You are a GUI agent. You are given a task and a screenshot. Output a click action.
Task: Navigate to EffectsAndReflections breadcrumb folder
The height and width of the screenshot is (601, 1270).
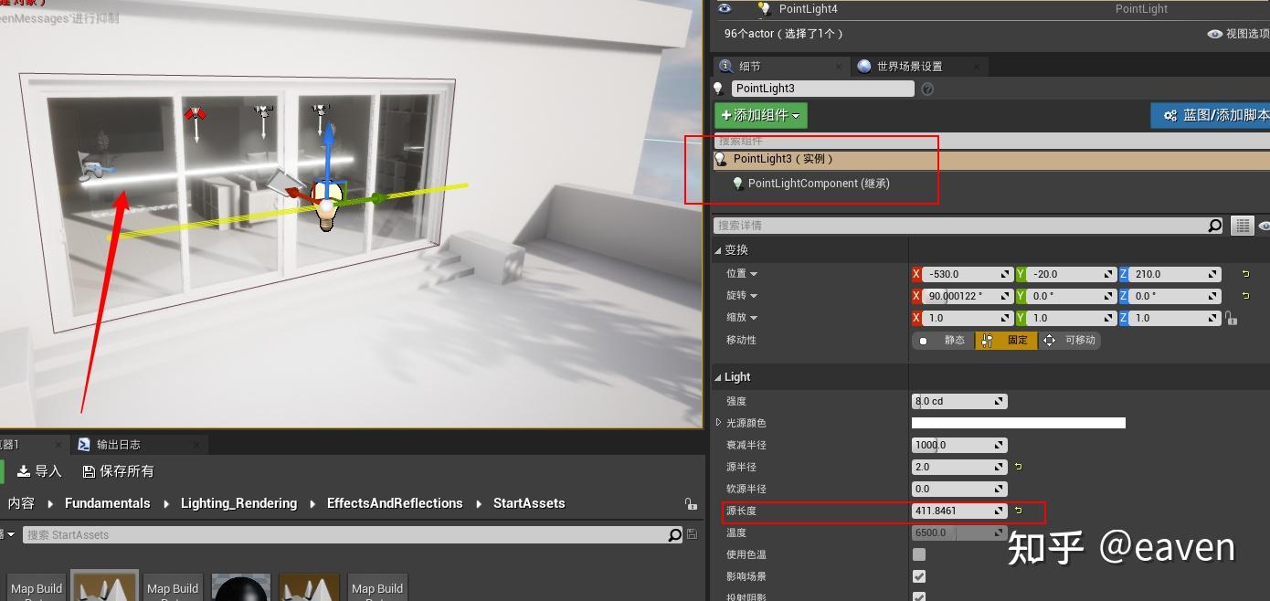click(395, 503)
